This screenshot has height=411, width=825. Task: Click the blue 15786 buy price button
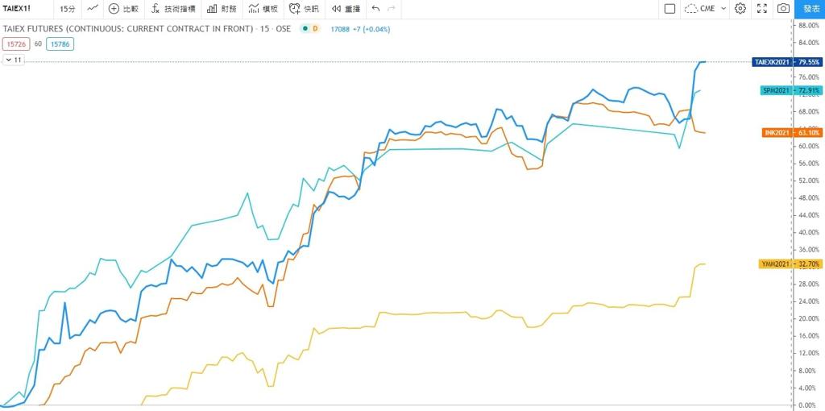tap(60, 44)
